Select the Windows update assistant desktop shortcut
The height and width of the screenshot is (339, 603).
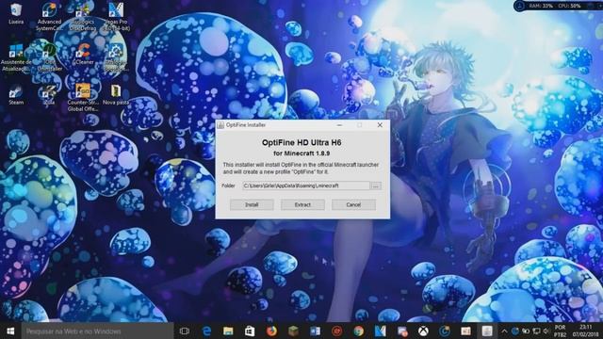(x=16, y=57)
